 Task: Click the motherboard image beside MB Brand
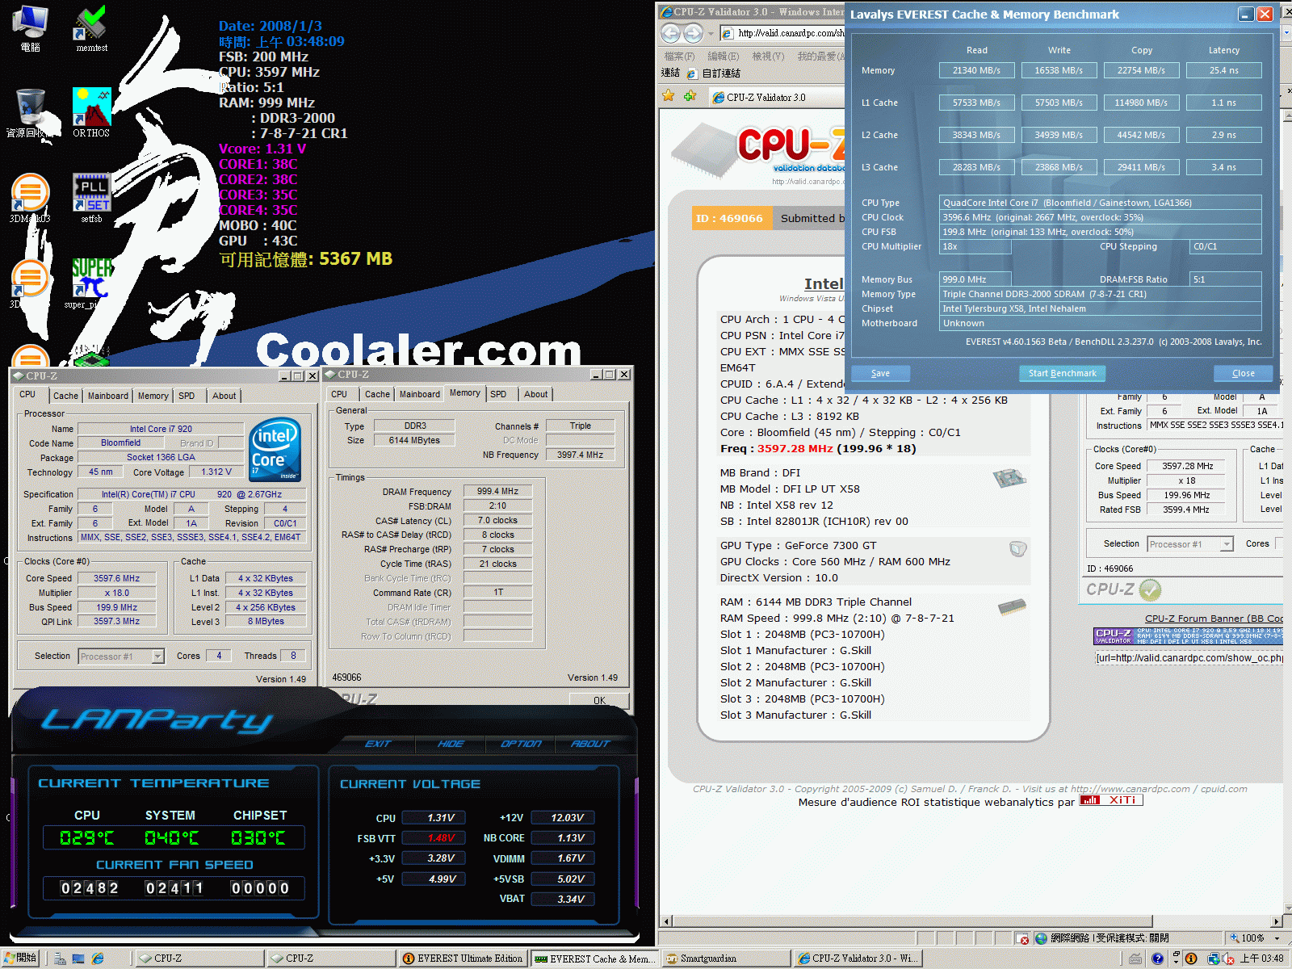1009,478
